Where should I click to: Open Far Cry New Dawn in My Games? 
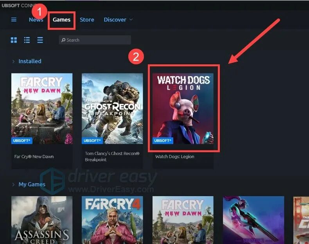(183, 220)
